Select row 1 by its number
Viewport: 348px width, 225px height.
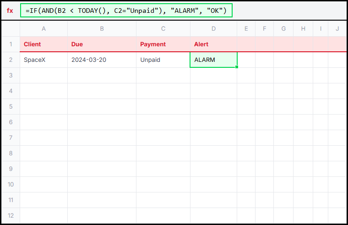point(11,44)
